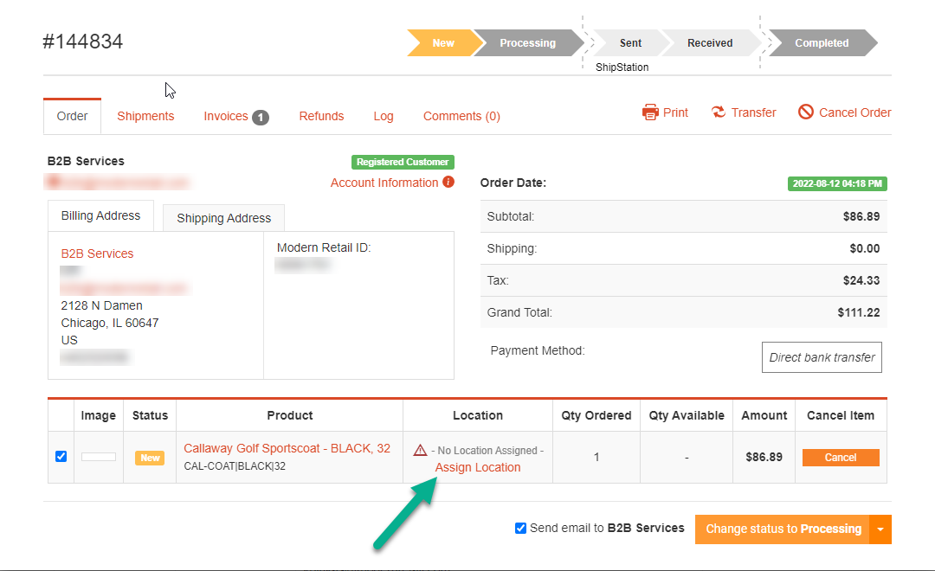
Task: Click the Chicago, IL 60647 address line
Action: coord(110,323)
